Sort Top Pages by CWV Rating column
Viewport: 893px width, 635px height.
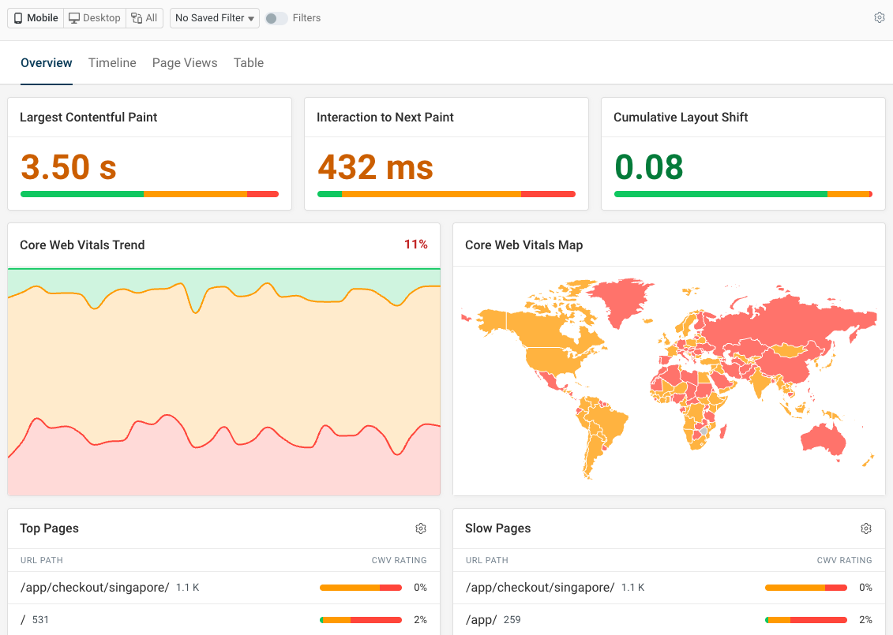point(400,560)
